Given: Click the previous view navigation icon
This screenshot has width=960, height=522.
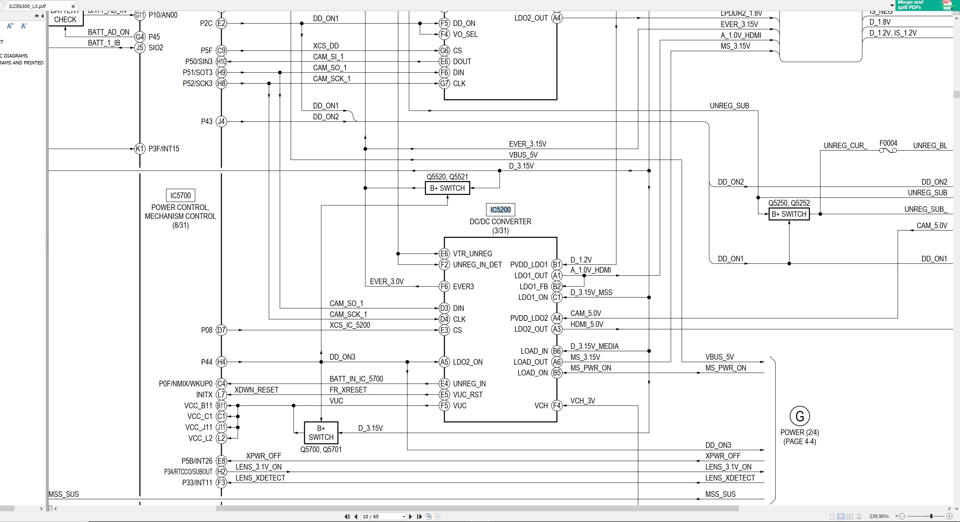Looking at the screenshot, I should tap(429, 516).
